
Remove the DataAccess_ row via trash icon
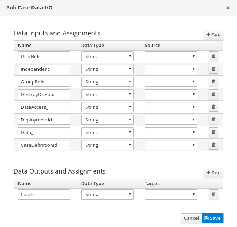coord(214,107)
